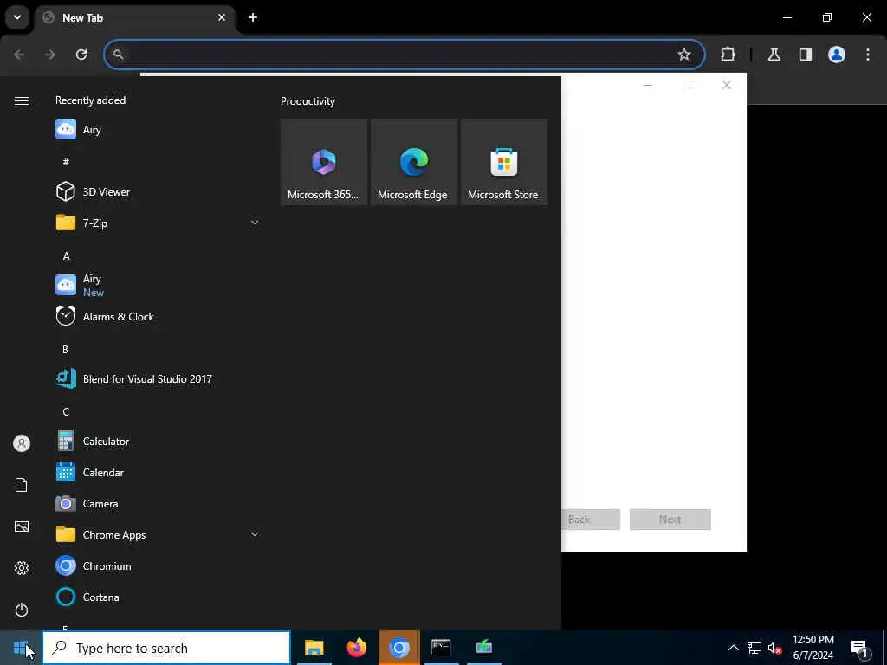Open Chrome Labs flask icon
Image resolution: width=887 pixels, height=665 pixels.
[x=774, y=55]
